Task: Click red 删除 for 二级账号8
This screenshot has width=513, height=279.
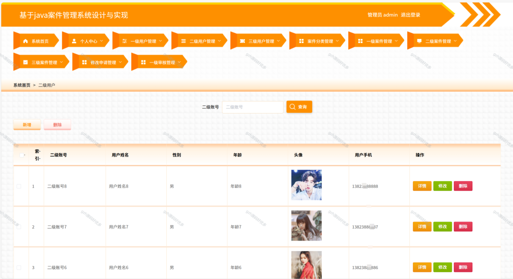Action: [x=463, y=186]
